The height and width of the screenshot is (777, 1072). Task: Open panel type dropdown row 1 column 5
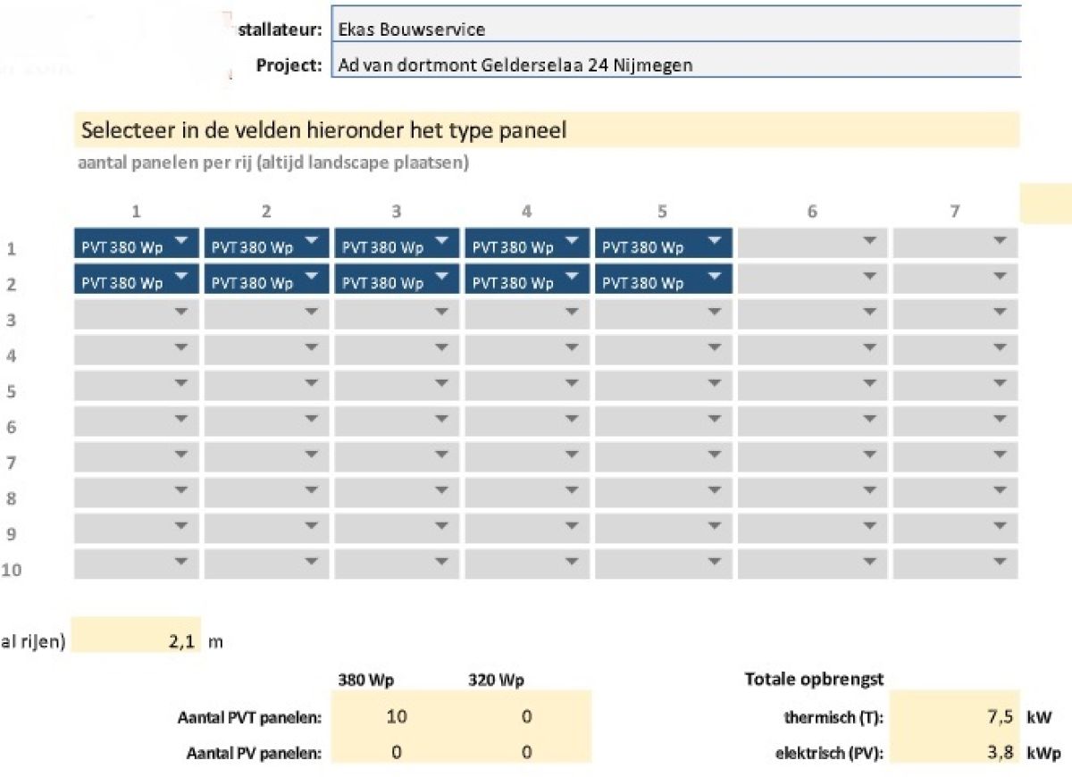664,244
